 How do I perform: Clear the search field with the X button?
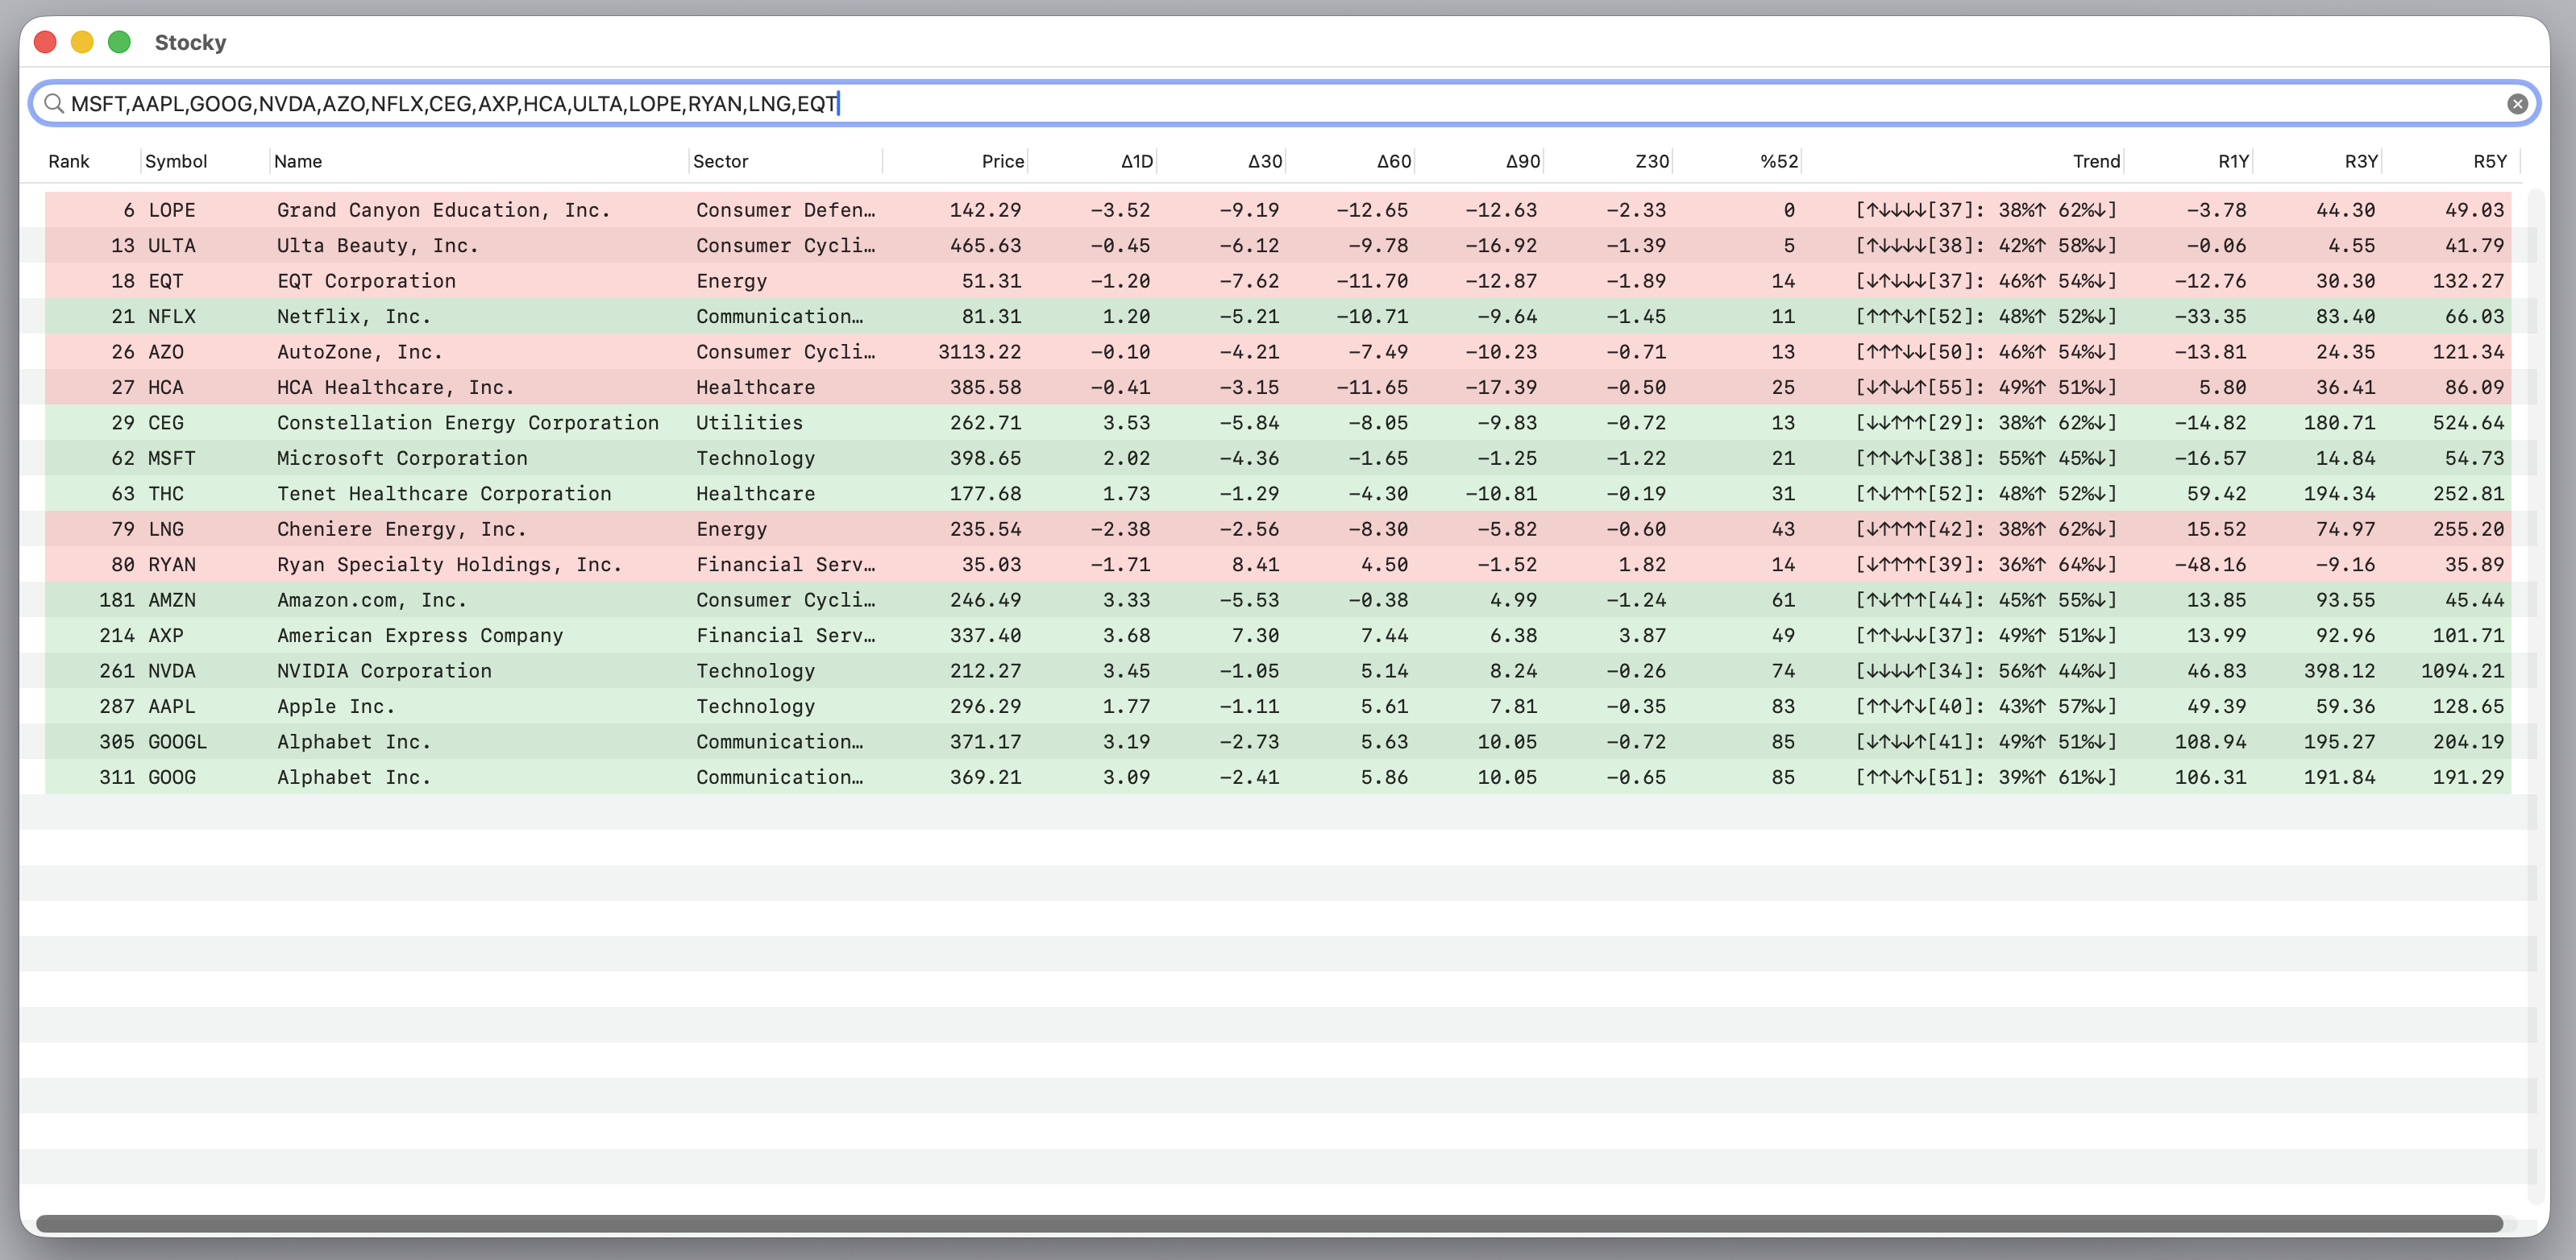2517,104
